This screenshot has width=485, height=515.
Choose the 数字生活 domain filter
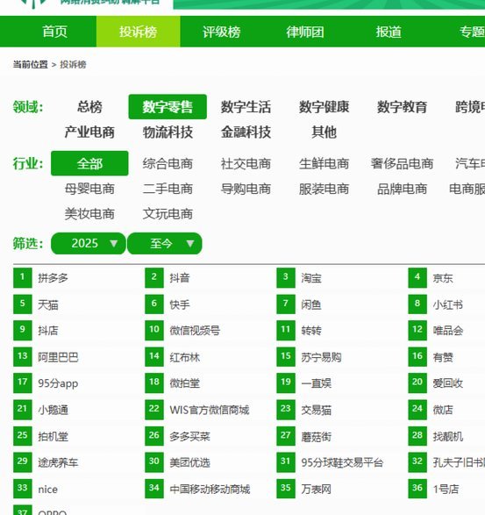(x=246, y=107)
